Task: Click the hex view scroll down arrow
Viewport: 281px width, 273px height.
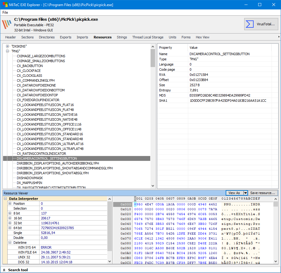Action: pos(276,261)
